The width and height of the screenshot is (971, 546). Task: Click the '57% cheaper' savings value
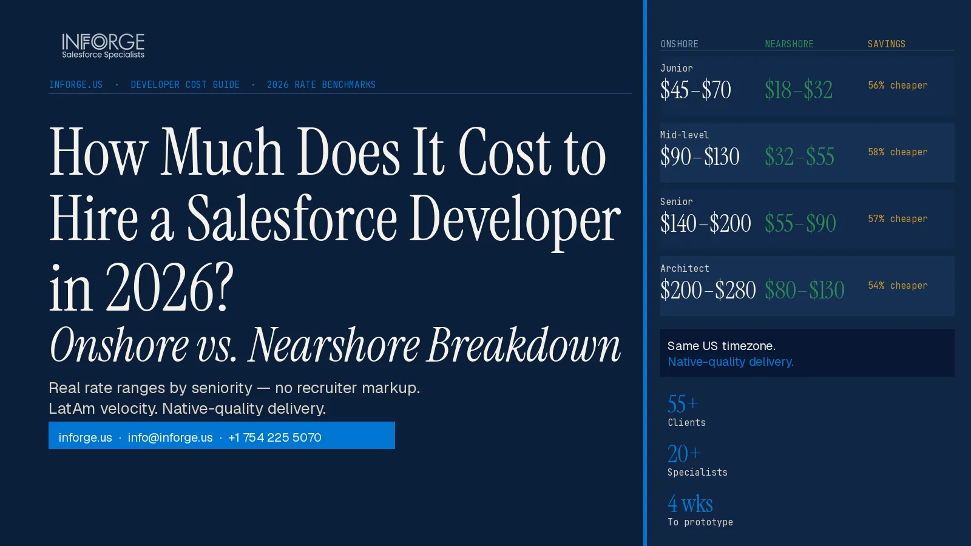898,219
